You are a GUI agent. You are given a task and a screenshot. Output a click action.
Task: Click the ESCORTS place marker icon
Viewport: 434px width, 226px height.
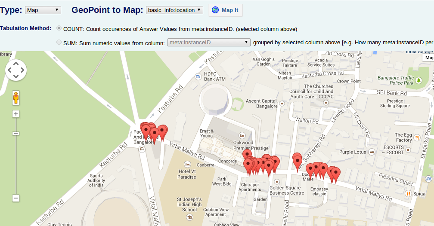[x=408, y=150]
